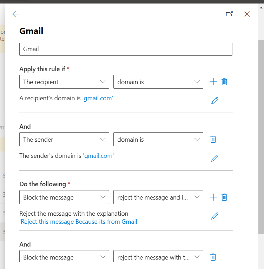
Task: Open first 'Block the message' action dropdown
Action: 64,197
